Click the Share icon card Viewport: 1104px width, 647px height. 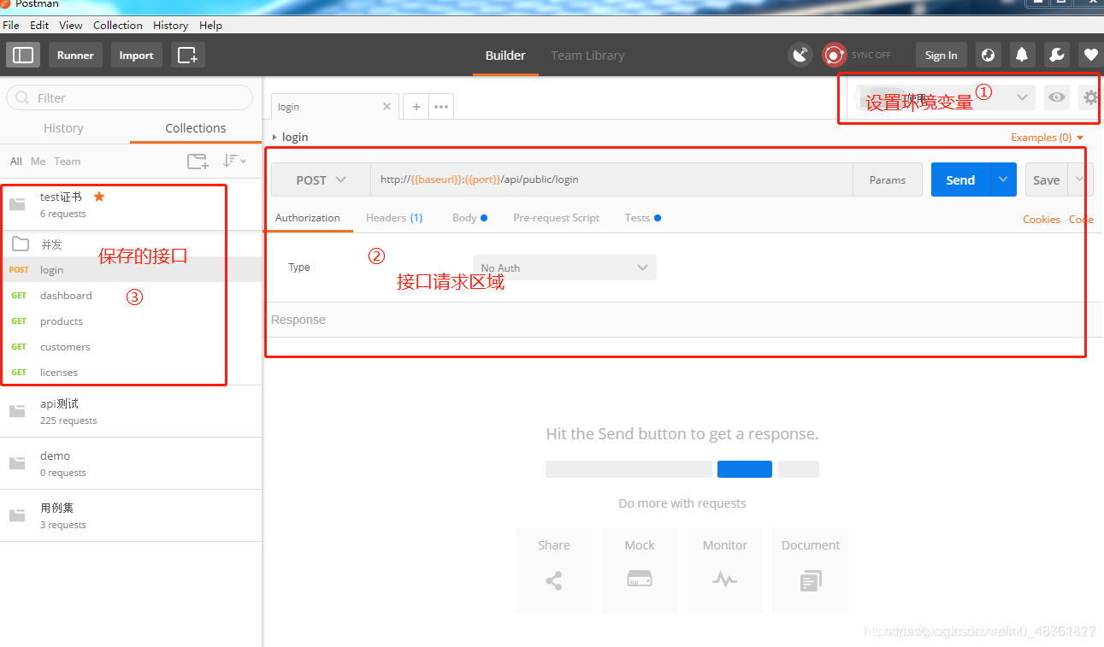tap(554, 570)
